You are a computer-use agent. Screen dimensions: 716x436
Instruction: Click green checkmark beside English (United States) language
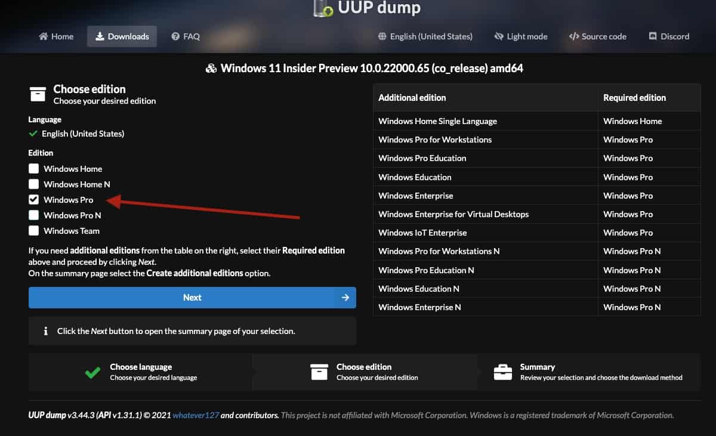coord(33,134)
